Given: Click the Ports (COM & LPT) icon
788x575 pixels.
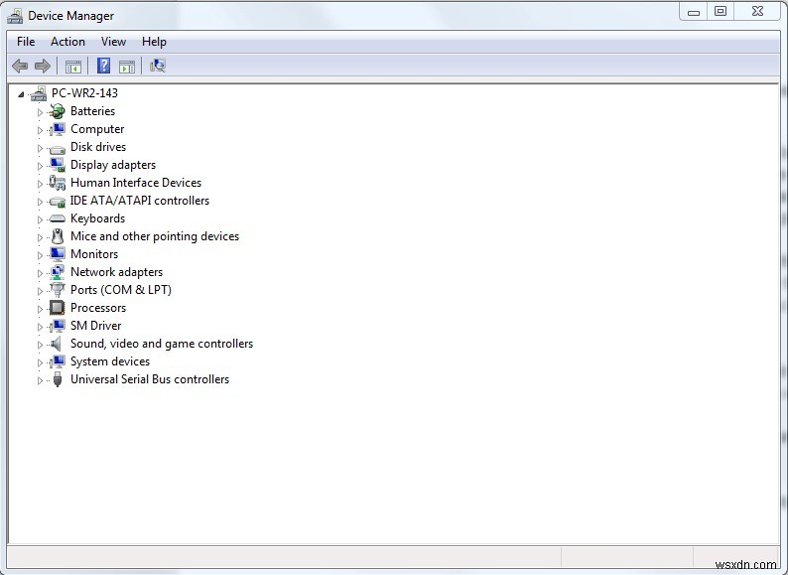Looking at the screenshot, I should point(58,290).
